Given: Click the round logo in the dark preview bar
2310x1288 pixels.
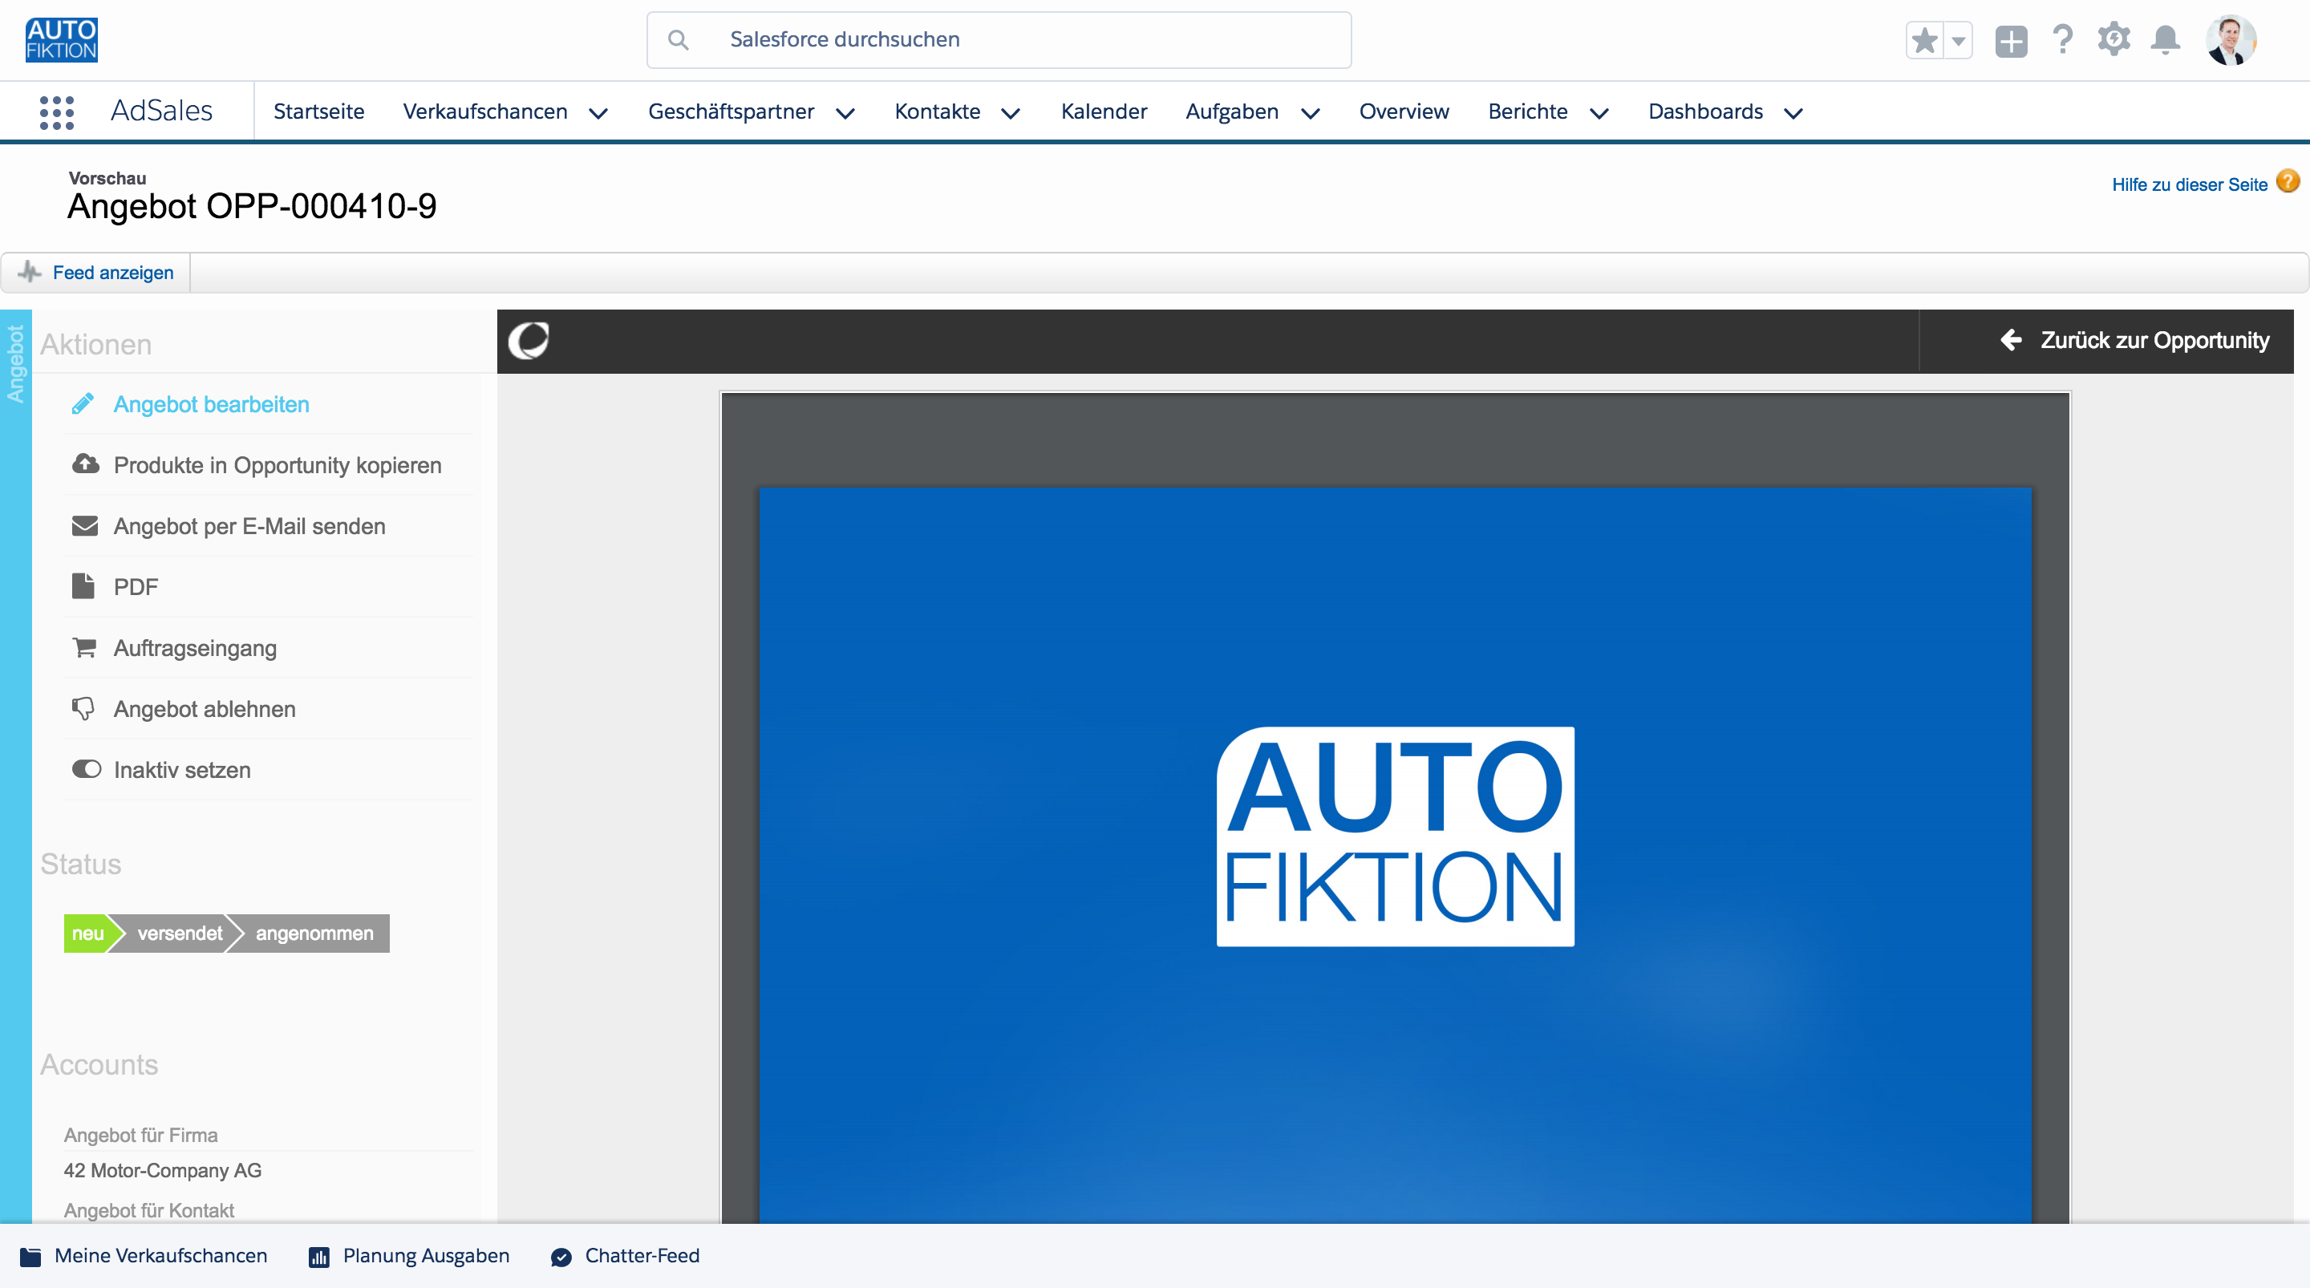Looking at the screenshot, I should pos(529,341).
